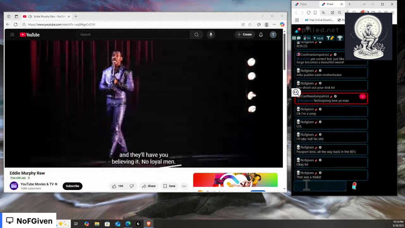Click the highlighted 'Noforgiving love ya man' message
Image resolution: width=405 pixels, height=228 pixels.
[x=331, y=98]
